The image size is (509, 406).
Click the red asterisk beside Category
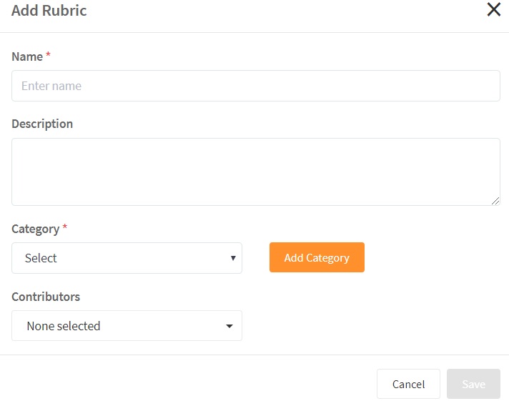(65, 228)
